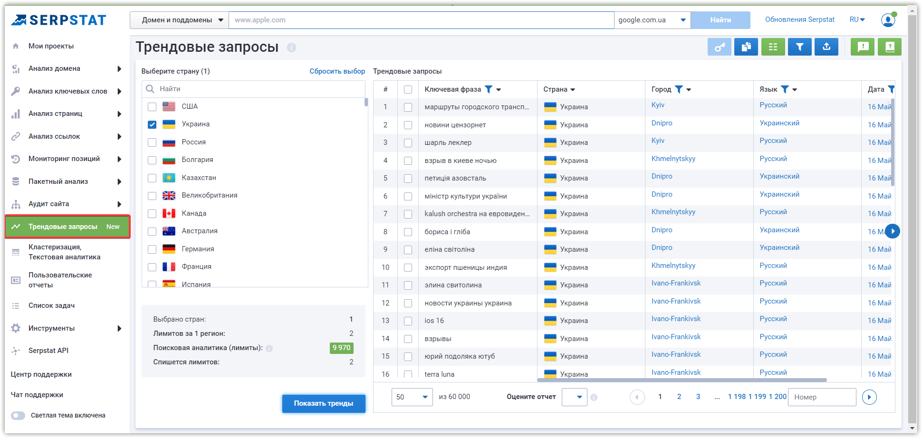Click the export upload icon button
Viewport: 922px width, 438px height.
pyautogui.click(x=826, y=47)
